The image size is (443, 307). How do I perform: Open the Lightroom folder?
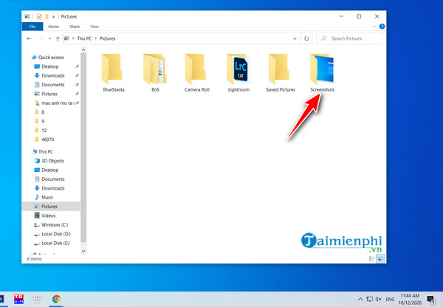click(x=238, y=73)
